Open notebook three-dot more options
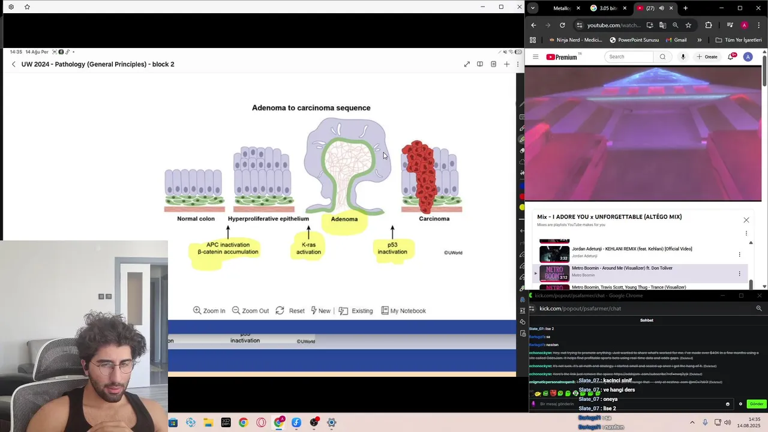 pyautogui.click(x=518, y=64)
